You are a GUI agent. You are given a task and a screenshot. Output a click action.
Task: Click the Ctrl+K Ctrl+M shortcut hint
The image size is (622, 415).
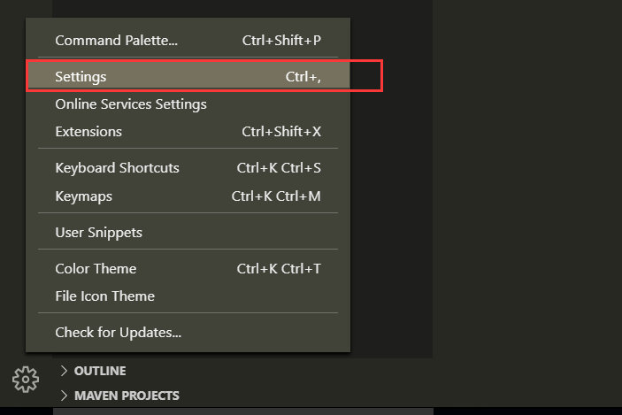(x=276, y=196)
